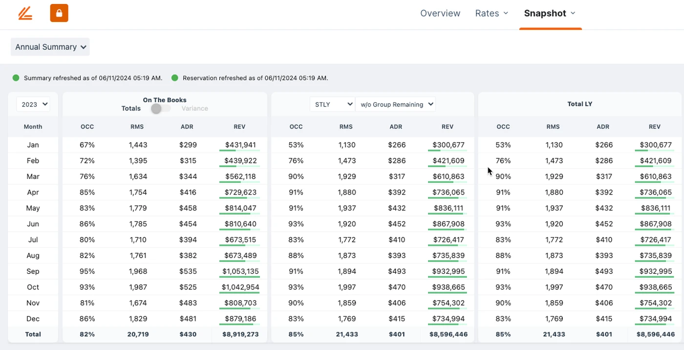The image size is (684, 350).
Task: Click the Month column header
Action: [x=33, y=127]
